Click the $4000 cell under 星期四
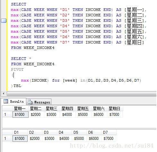 pyautogui.click(x=68, y=115)
